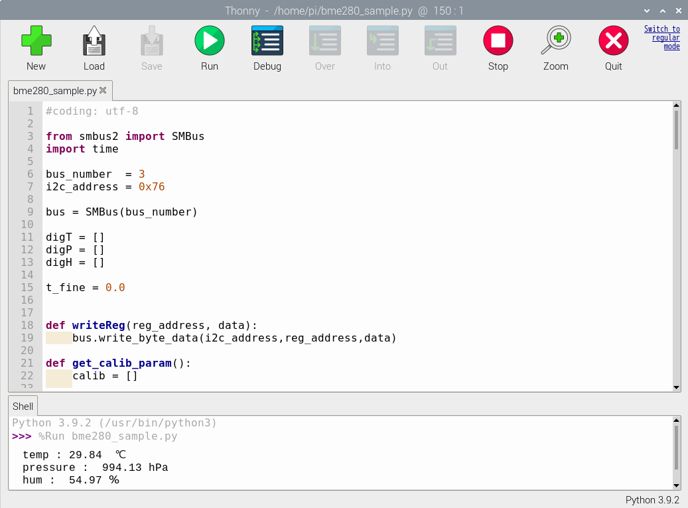
Task: Select the bme280_sample.py tab
Action: point(54,91)
